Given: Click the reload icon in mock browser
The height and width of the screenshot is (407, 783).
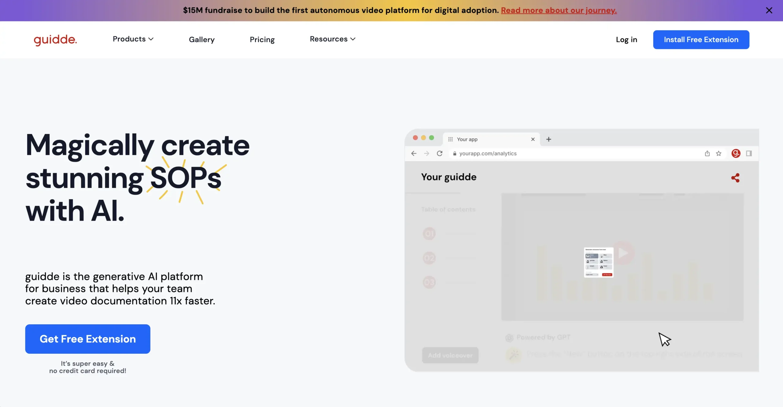Looking at the screenshot, I should (x=440, y=153).
